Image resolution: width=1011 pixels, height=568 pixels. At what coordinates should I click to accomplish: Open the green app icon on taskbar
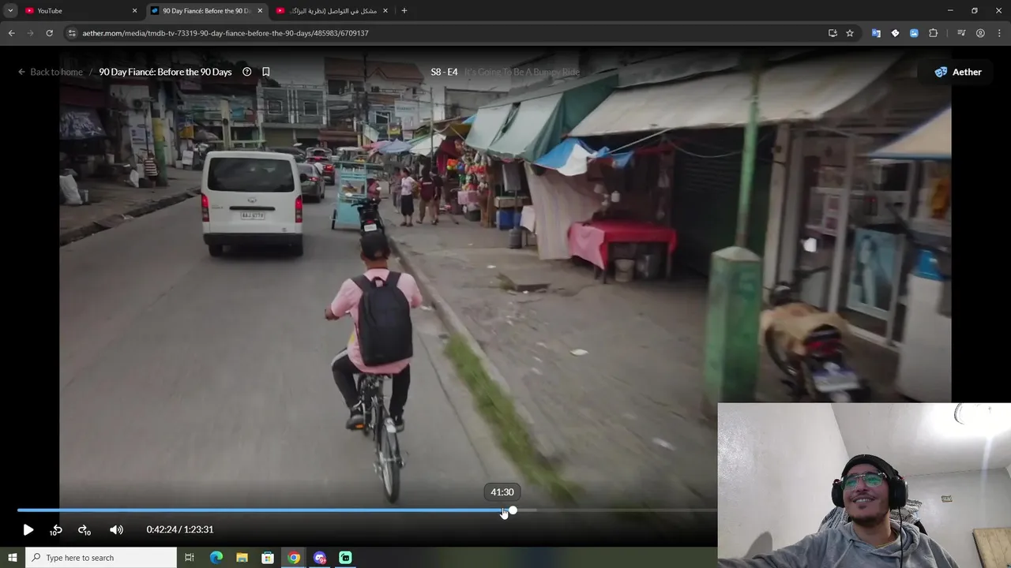point(345,558)
